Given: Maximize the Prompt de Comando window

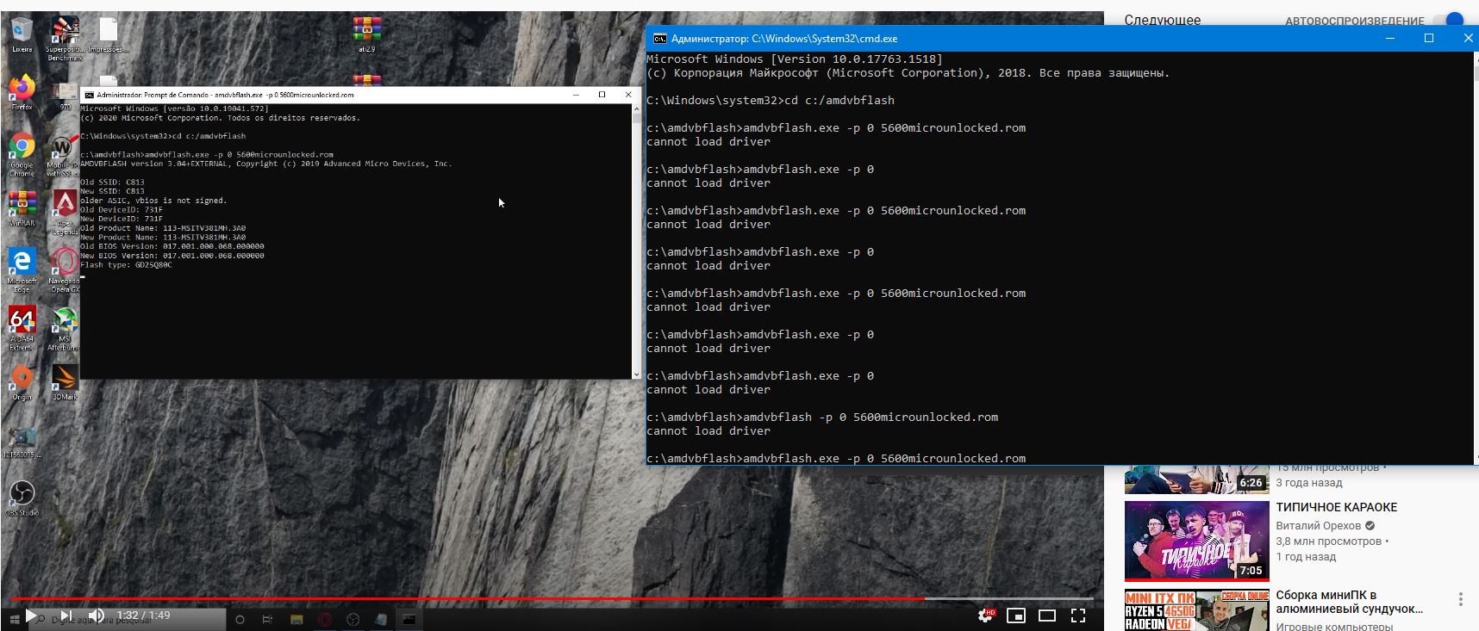Looking at the screenshot, I should click(602, 95).
